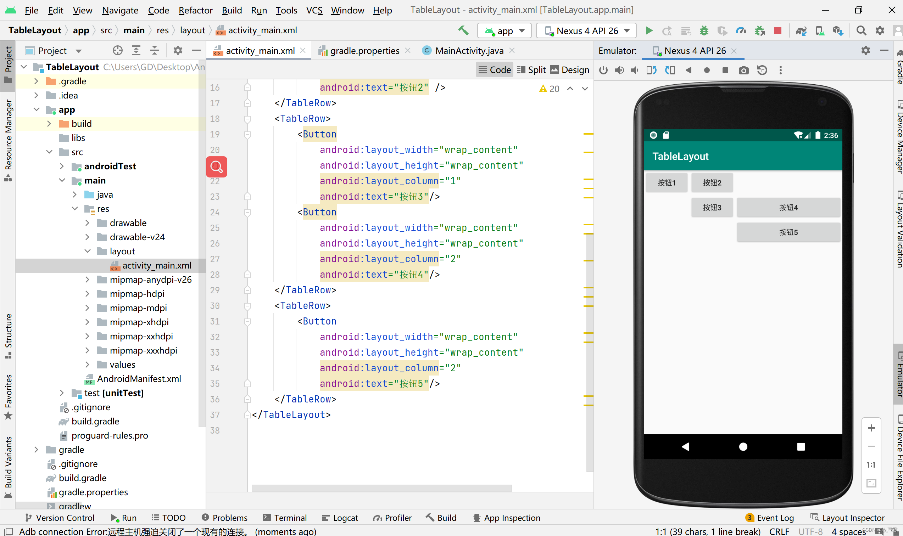Click the red Stop icon in toolbar
Image resolution: width=903 pixels, height=536 pixels.
[x=777, y=31]
